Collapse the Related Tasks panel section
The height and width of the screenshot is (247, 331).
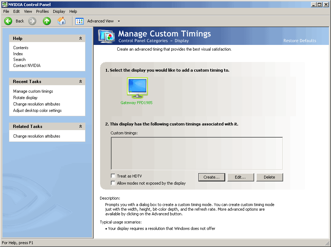(80, 126)
